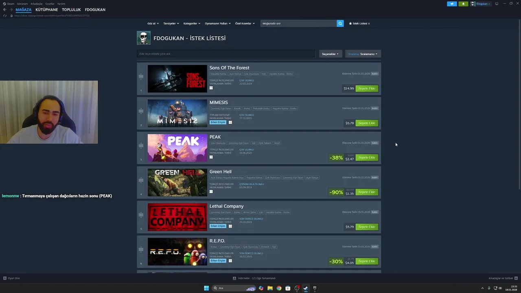Click the Big Picture monitor icon
The height and width of the screenshot is (293, 521).
(497, 4)
